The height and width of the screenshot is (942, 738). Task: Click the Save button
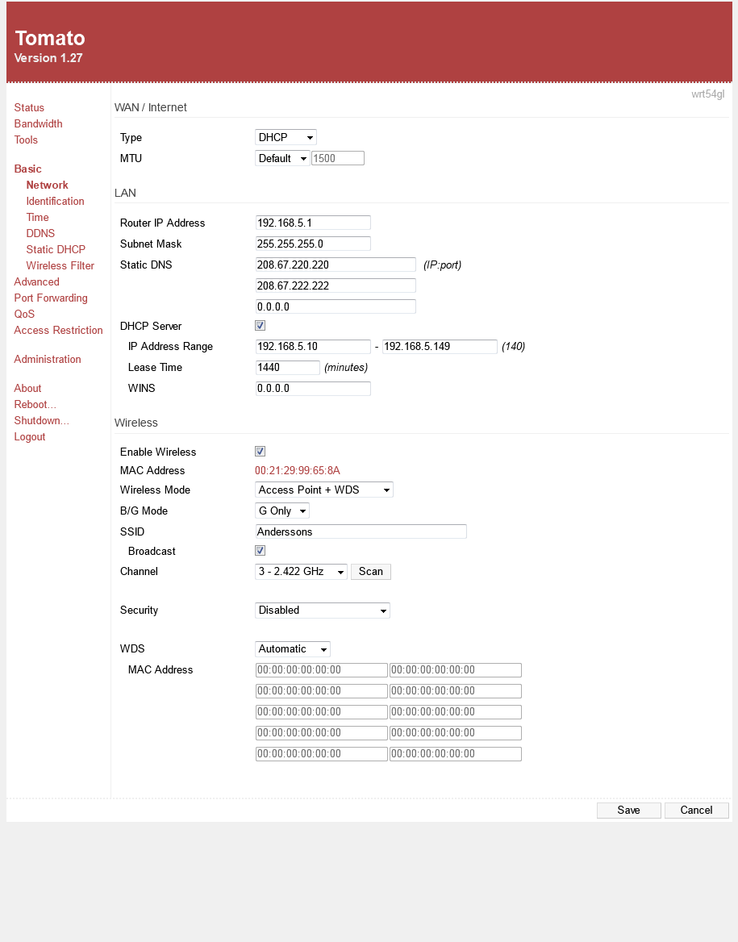628,811
